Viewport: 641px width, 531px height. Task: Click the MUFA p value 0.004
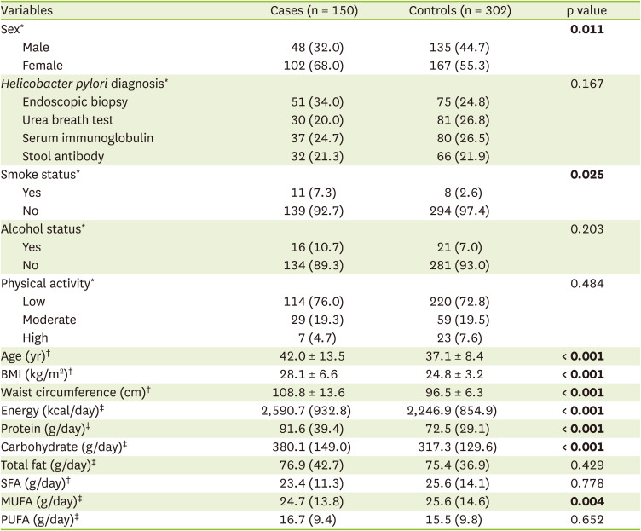coord(586,502)
